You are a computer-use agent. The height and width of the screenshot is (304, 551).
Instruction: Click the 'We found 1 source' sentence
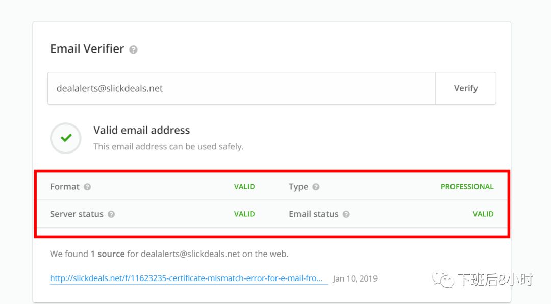pos(169,254)
